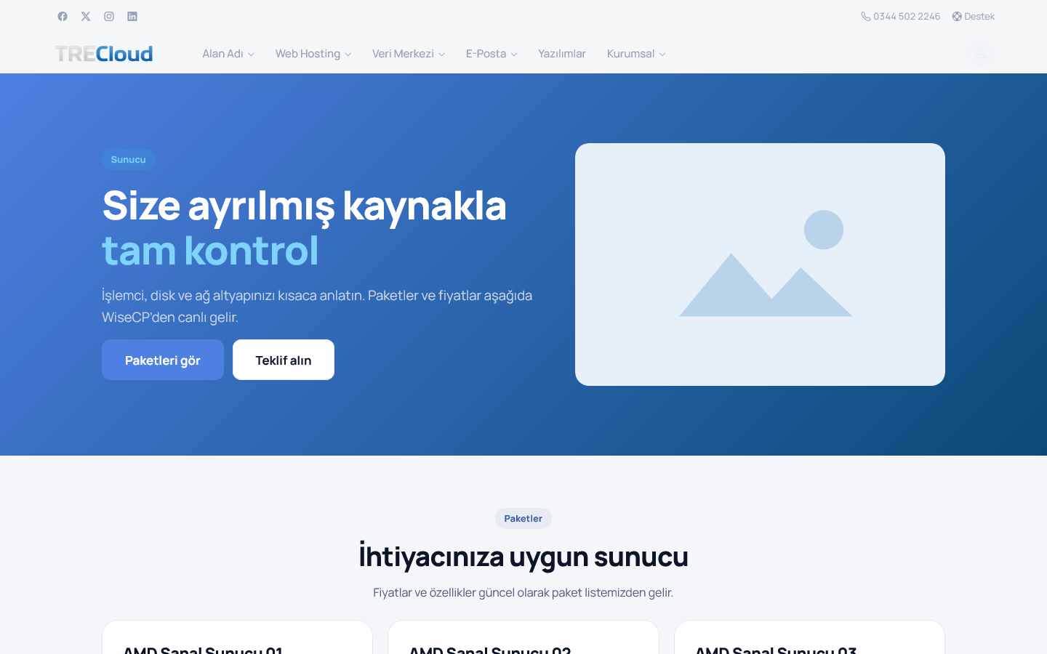The width and height of the screenshot is (1047, 654).
Task: Click the phone icon beside 0344 502 2246
Action: 866,16
